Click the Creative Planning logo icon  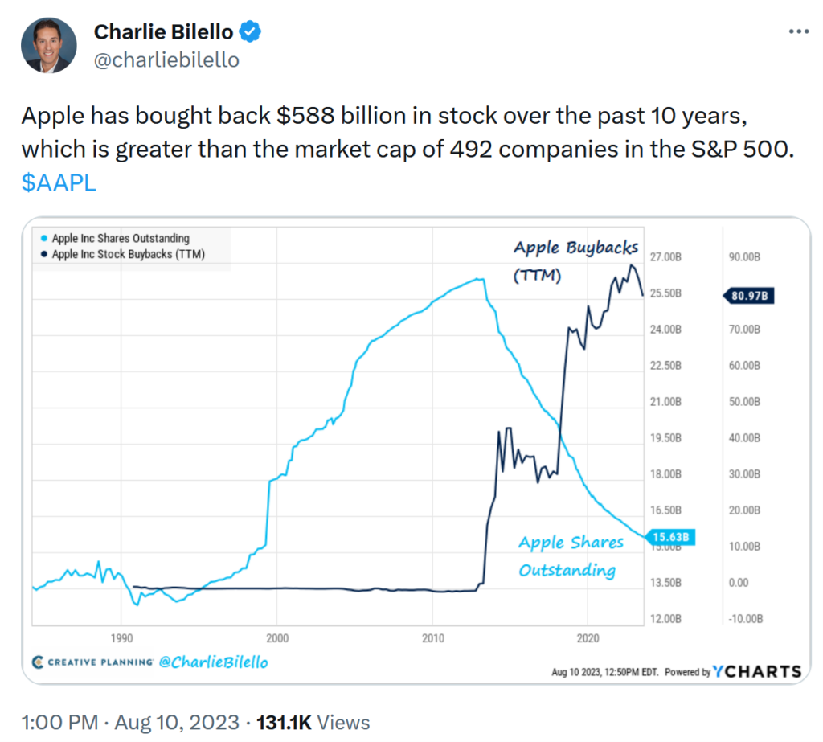(38, 662)
